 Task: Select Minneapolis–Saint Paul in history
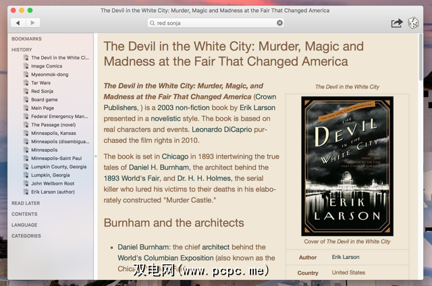tap(57, 159)
